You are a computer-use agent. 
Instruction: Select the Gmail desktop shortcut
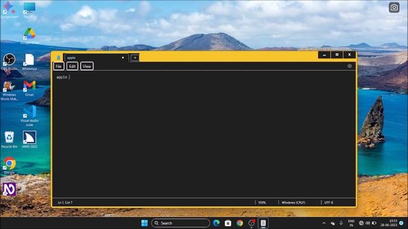29,88
